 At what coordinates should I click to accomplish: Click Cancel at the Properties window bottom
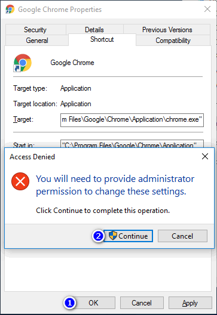[142, 302]
